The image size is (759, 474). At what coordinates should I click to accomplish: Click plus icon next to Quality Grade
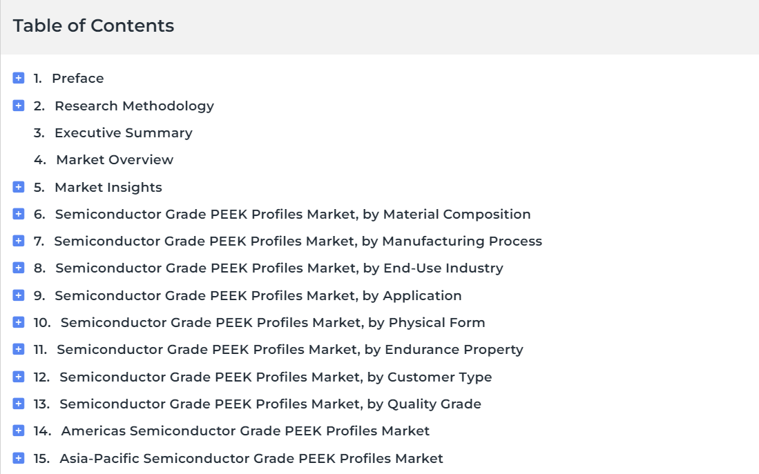click(x=19, y=404)
